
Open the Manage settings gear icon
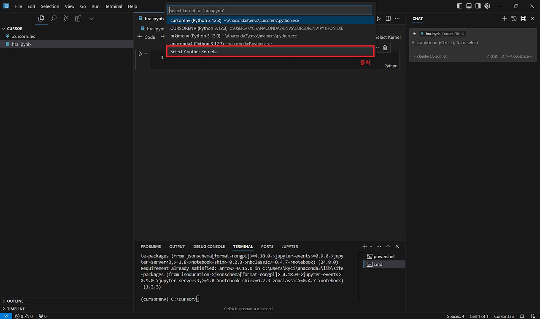[487, 6]
